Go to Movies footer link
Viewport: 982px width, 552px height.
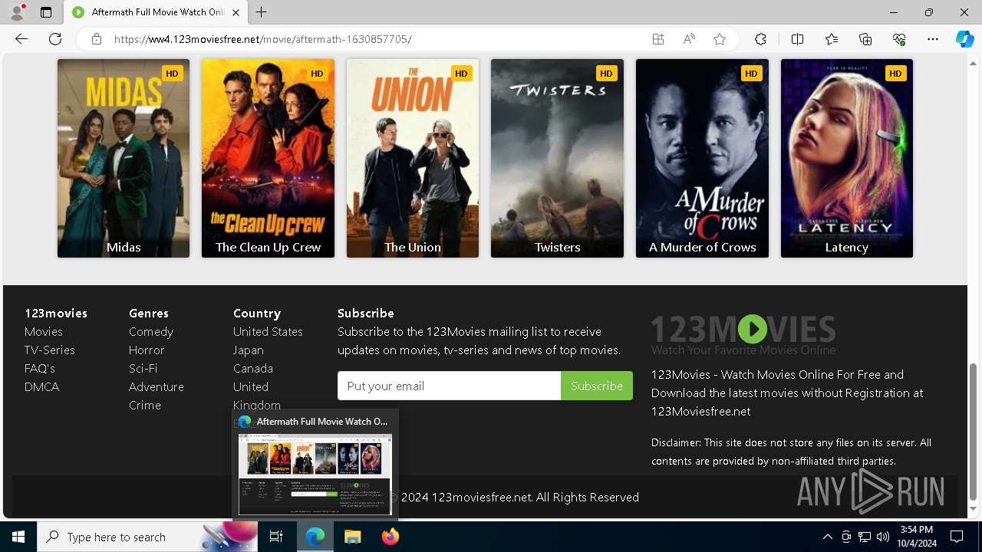pyautogui.click(x=44, y=331)
